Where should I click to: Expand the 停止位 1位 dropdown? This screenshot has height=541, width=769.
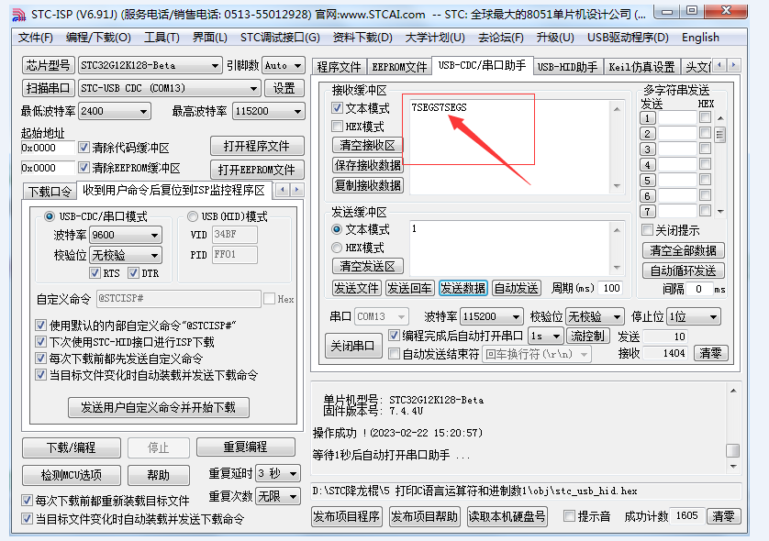tap(714, 316)
